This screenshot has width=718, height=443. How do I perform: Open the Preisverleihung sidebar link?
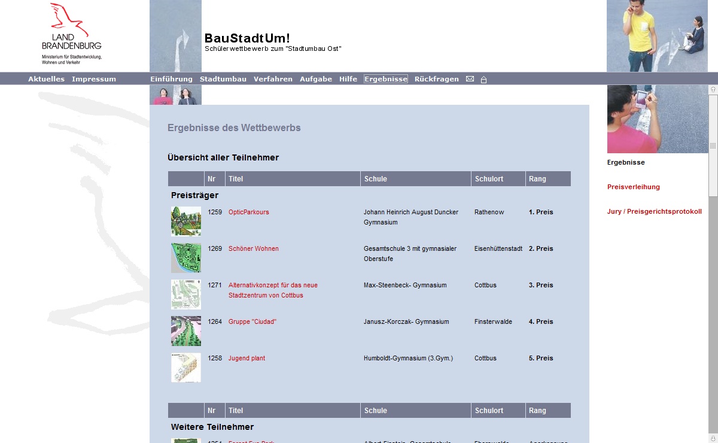point(634,187)
